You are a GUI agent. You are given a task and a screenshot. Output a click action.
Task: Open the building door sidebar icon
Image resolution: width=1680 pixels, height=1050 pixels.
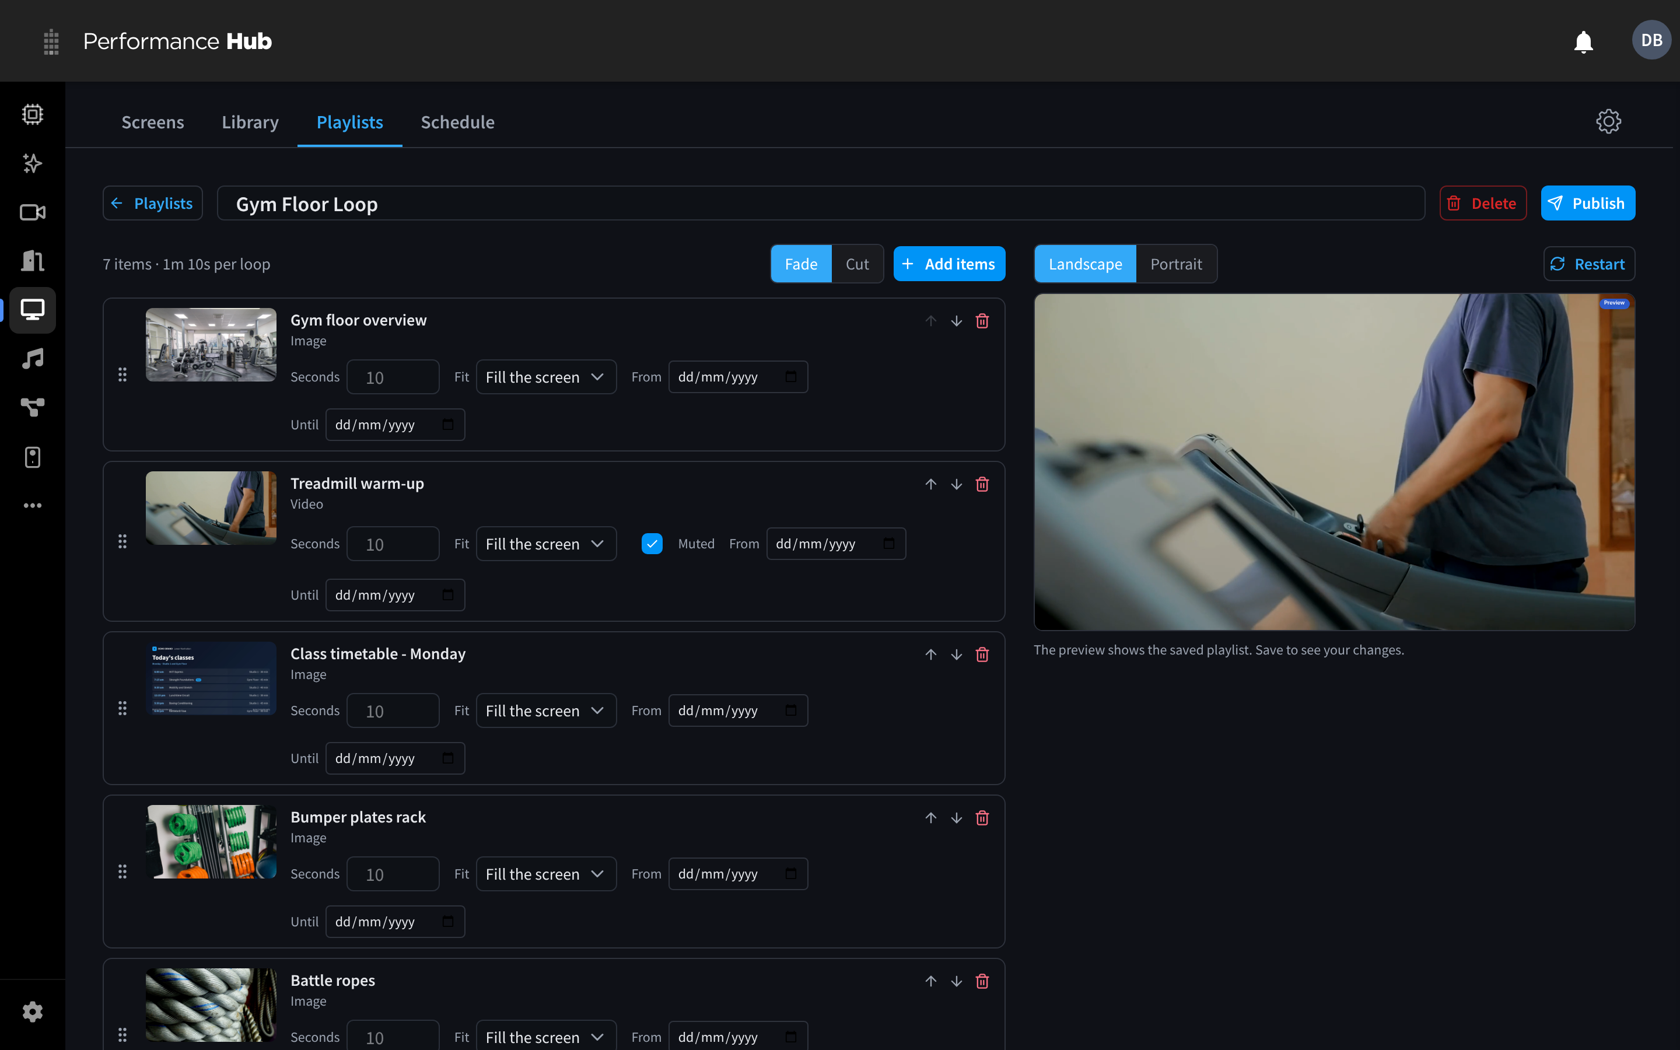click(33, 261)
